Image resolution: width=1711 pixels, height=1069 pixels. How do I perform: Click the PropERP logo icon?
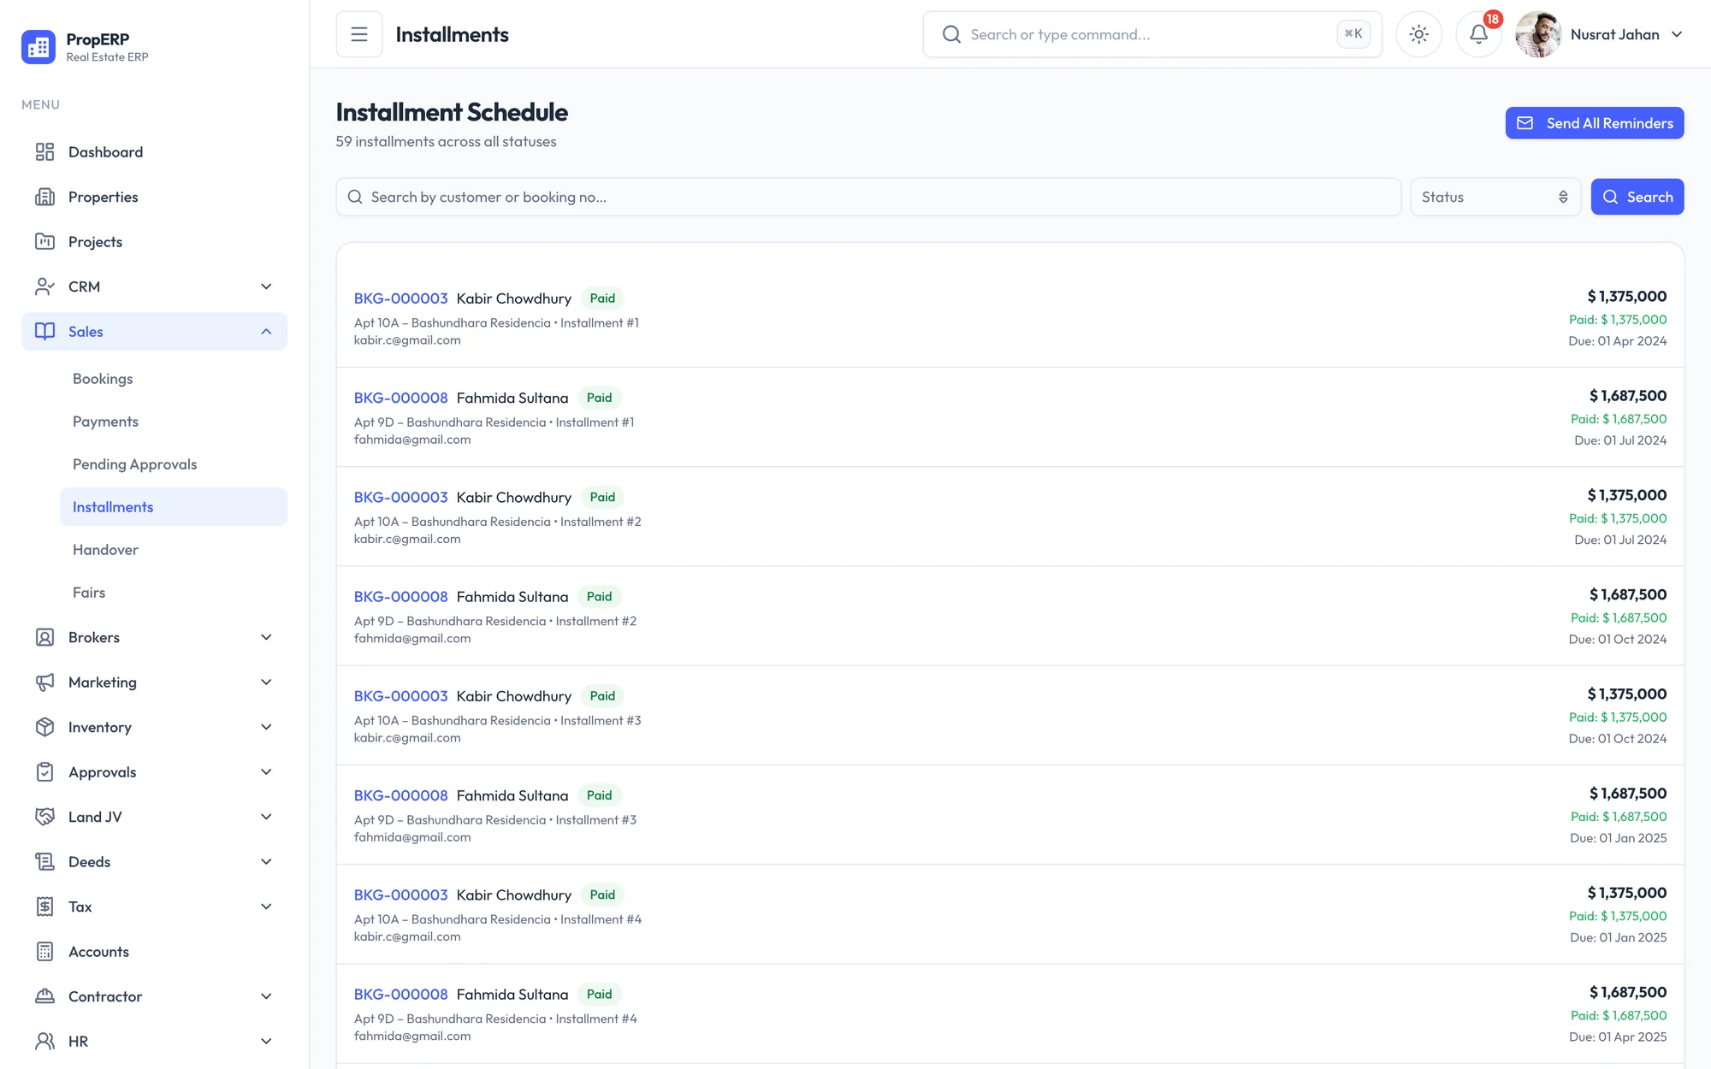click(38, 47)
